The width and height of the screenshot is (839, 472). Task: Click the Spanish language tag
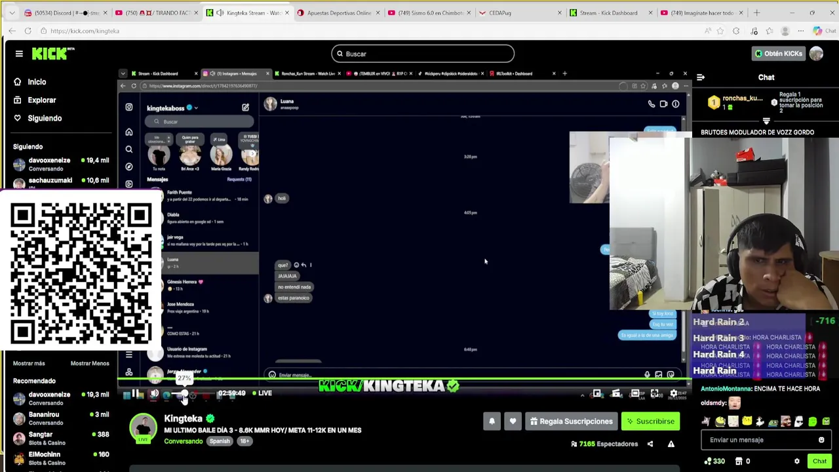(220, 441)
